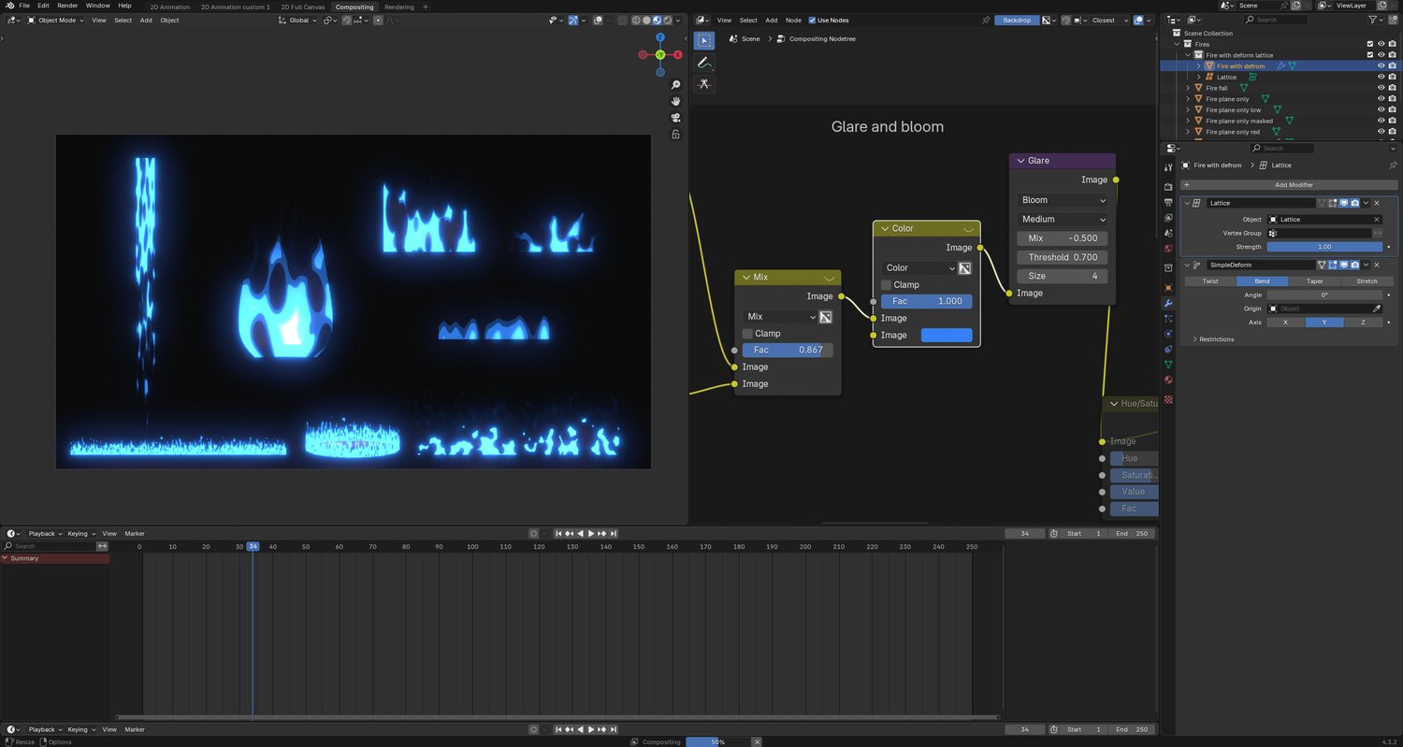This screenshot has width=1403, height=747.
Task: Select the Taper deform mode
Action: [x=1314, y=281]
